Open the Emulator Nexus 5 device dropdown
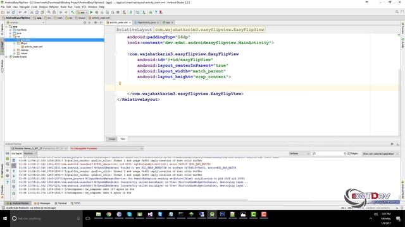 click(x=39, y=149)
